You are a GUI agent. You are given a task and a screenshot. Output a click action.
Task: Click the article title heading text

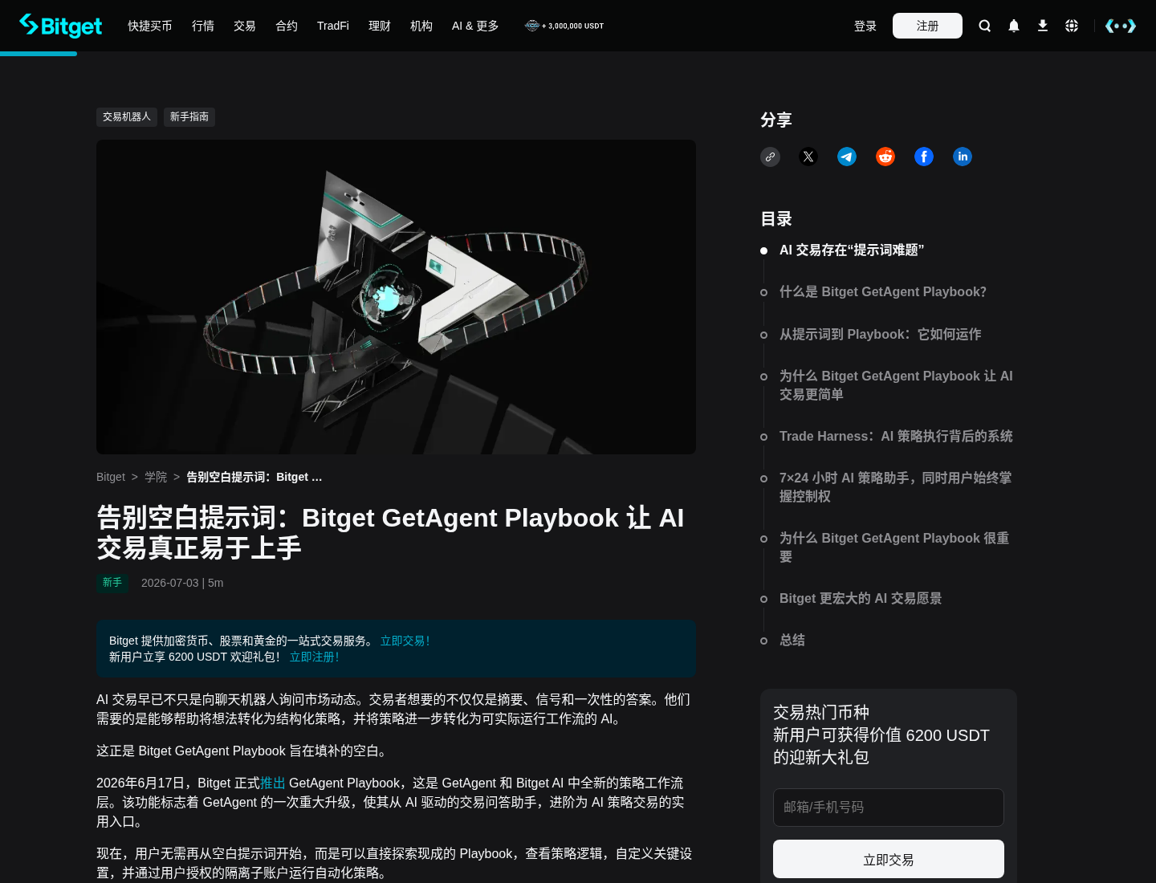click(x=390, y=532)
